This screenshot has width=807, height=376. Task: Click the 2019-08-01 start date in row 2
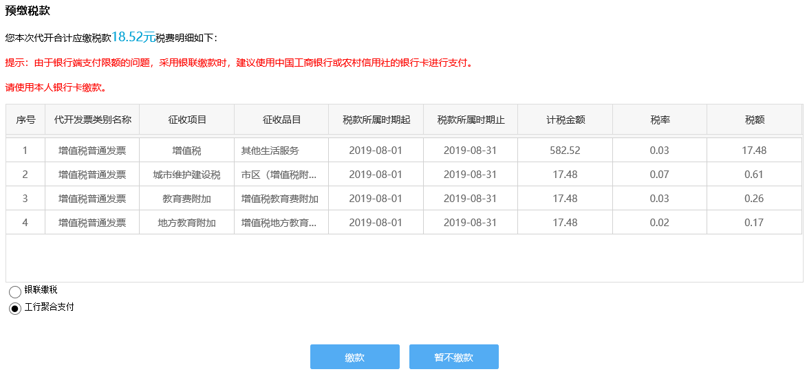click(376, 175)
